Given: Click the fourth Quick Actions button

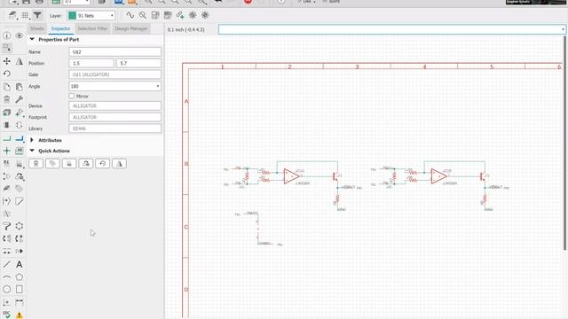Looking at the screenshot, I should tap(86, 163).
